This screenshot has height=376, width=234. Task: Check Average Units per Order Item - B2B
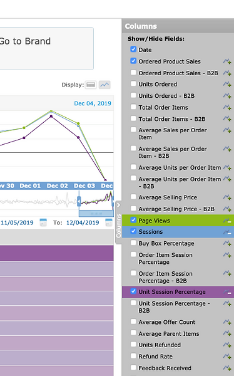(133, 179)
